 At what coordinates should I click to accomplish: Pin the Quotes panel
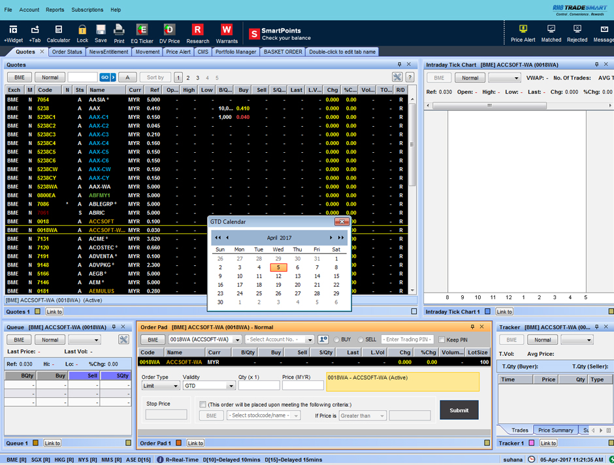coord(399,64)
